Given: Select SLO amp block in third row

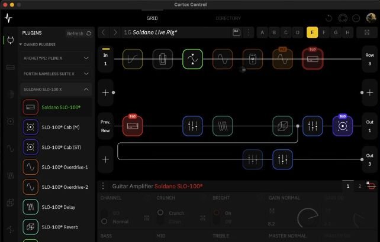Looking at the screenshot, I should click(133, 126).
